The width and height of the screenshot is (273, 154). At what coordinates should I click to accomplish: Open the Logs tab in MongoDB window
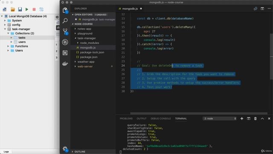[6, 152]
